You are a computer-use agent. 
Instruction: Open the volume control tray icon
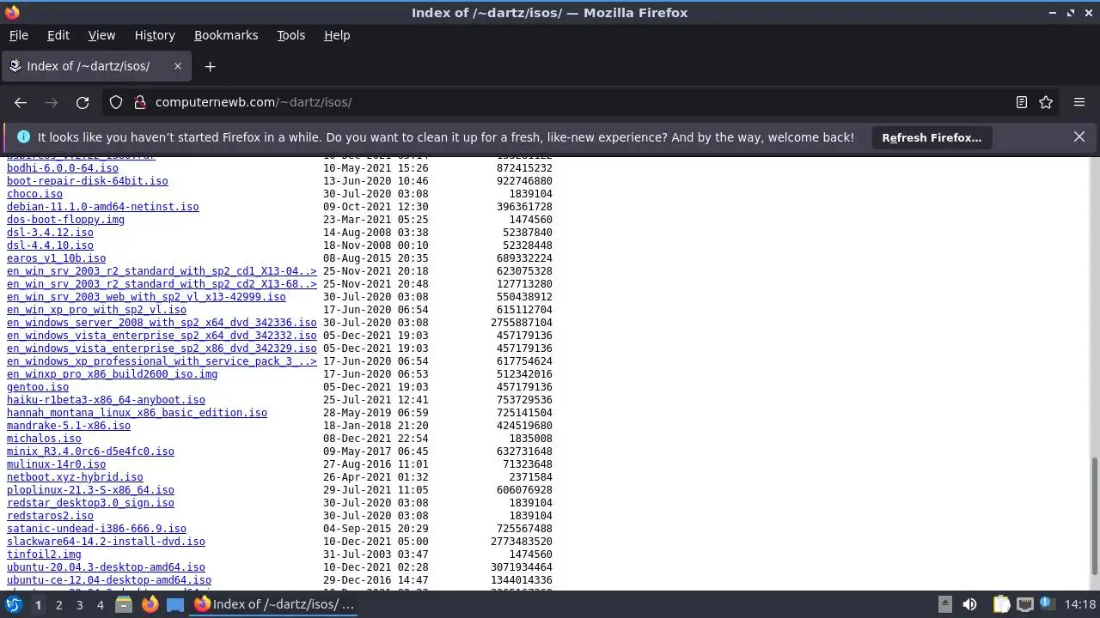pos(969,604)
